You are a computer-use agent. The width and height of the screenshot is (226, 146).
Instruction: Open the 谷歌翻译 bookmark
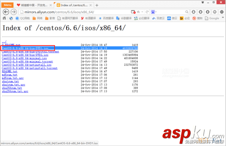(124, 18)
